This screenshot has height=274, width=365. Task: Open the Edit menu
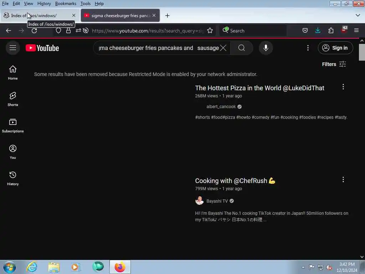[x=16, y=4]
